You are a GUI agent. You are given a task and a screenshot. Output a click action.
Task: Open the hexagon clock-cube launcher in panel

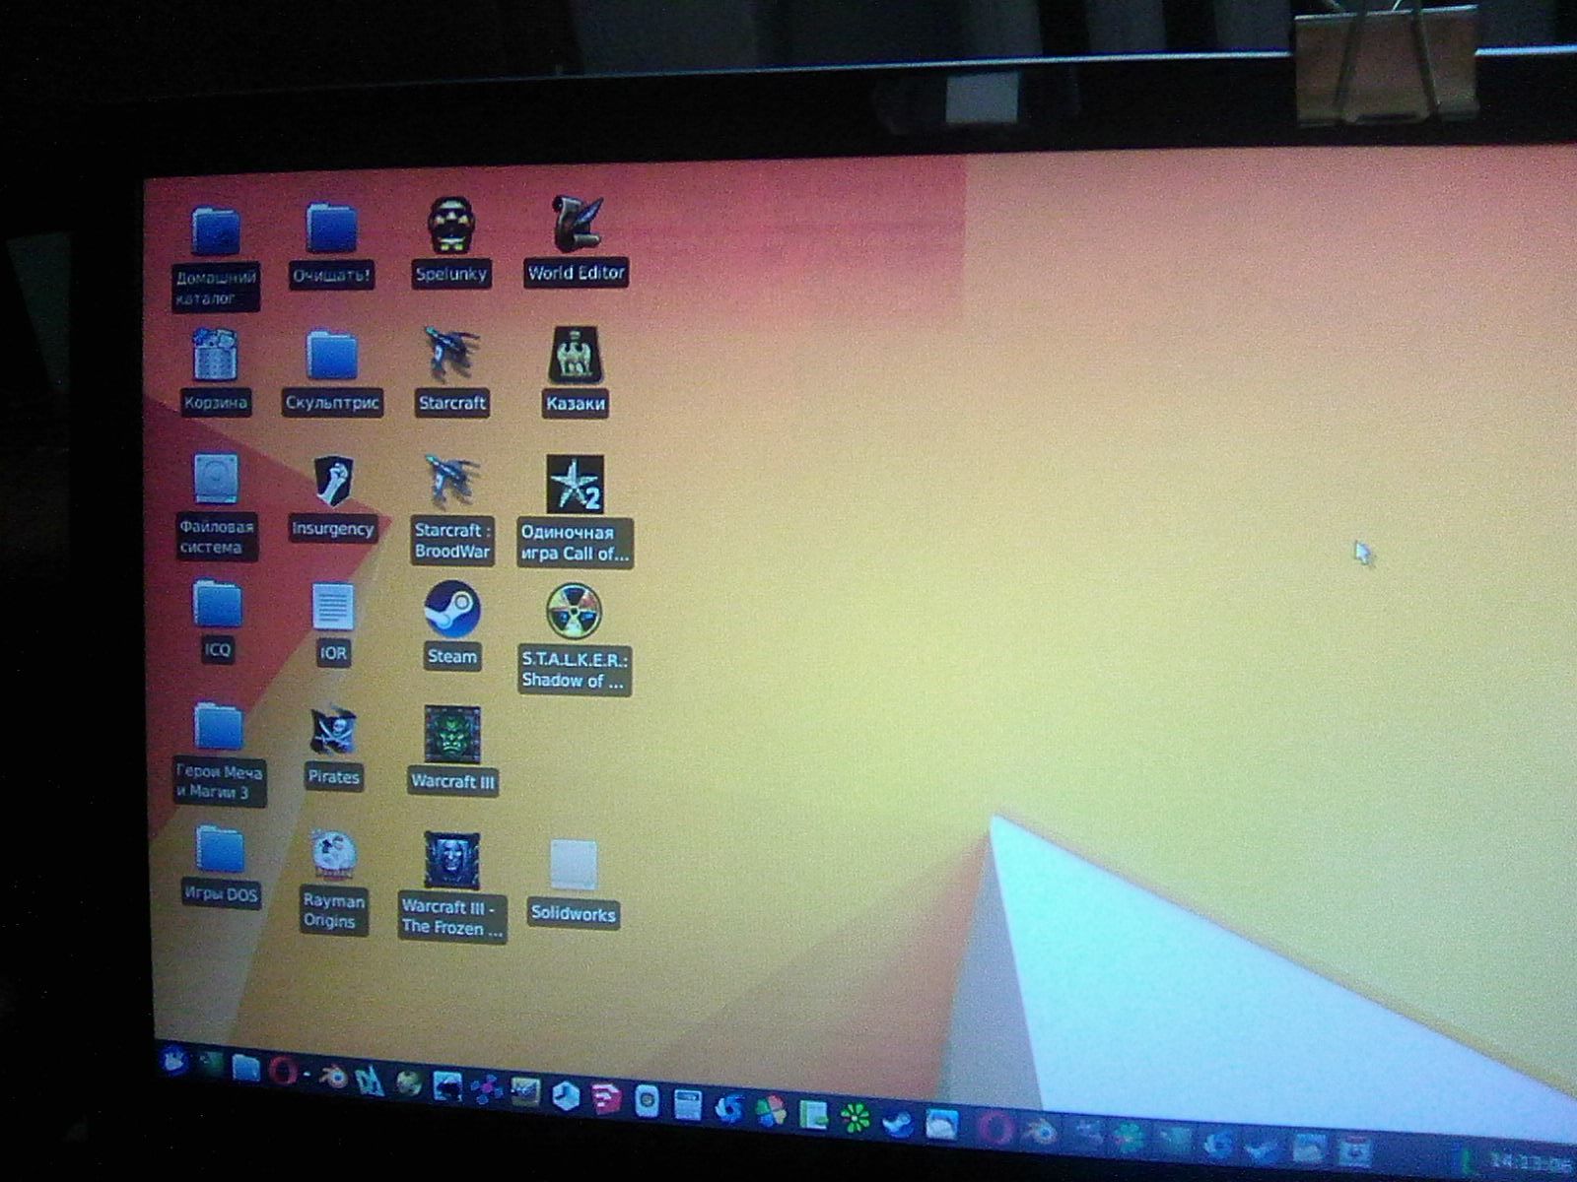(565, 1094)
